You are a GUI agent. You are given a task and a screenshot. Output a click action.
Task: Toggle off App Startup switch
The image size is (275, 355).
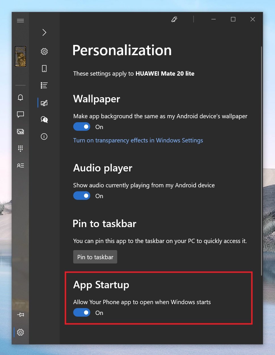pos(82,313)
